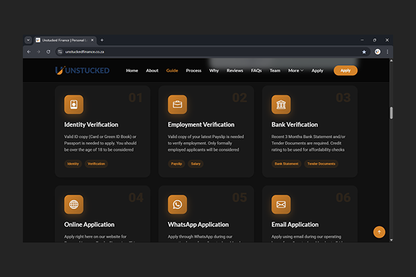This screenshot has width=416, height=277.
Task: Open the browser profile avatar
Action: point(378,52)
